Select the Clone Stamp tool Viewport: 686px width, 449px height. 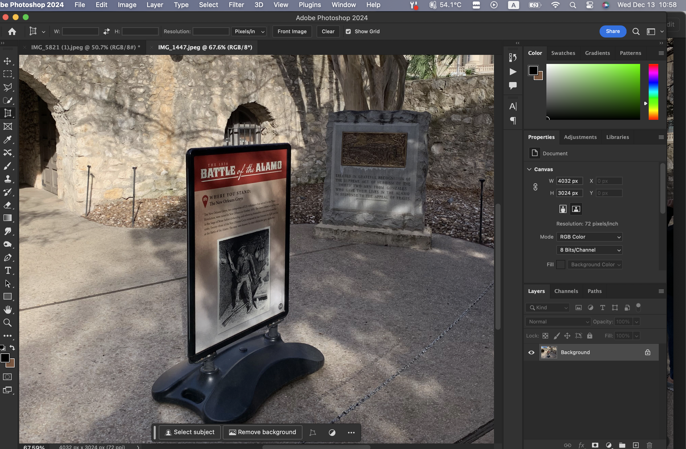[x=8, y=179]
